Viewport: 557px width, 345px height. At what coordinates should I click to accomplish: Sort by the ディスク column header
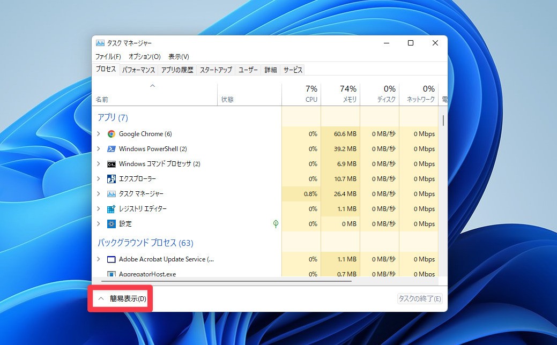coord(380,94)
